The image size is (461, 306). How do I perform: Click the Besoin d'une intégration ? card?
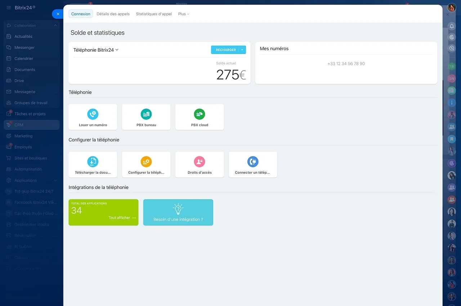[x=178, y=213]
